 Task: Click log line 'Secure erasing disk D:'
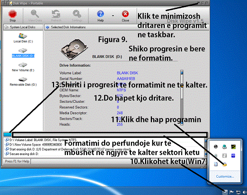pos(22,154)
